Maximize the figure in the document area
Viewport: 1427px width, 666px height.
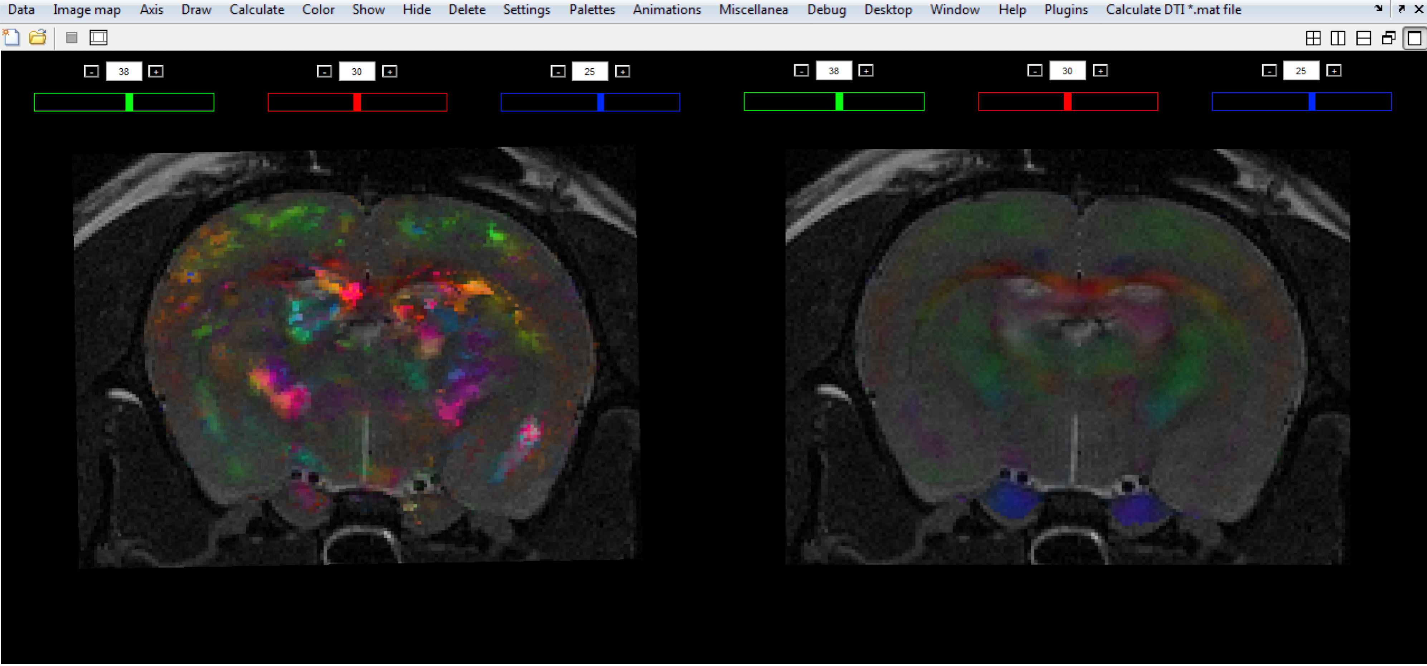pyautogui.click(x=1414, y=38)
